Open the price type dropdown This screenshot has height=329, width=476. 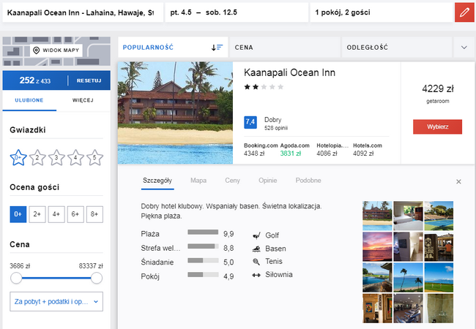coord(56,300)
